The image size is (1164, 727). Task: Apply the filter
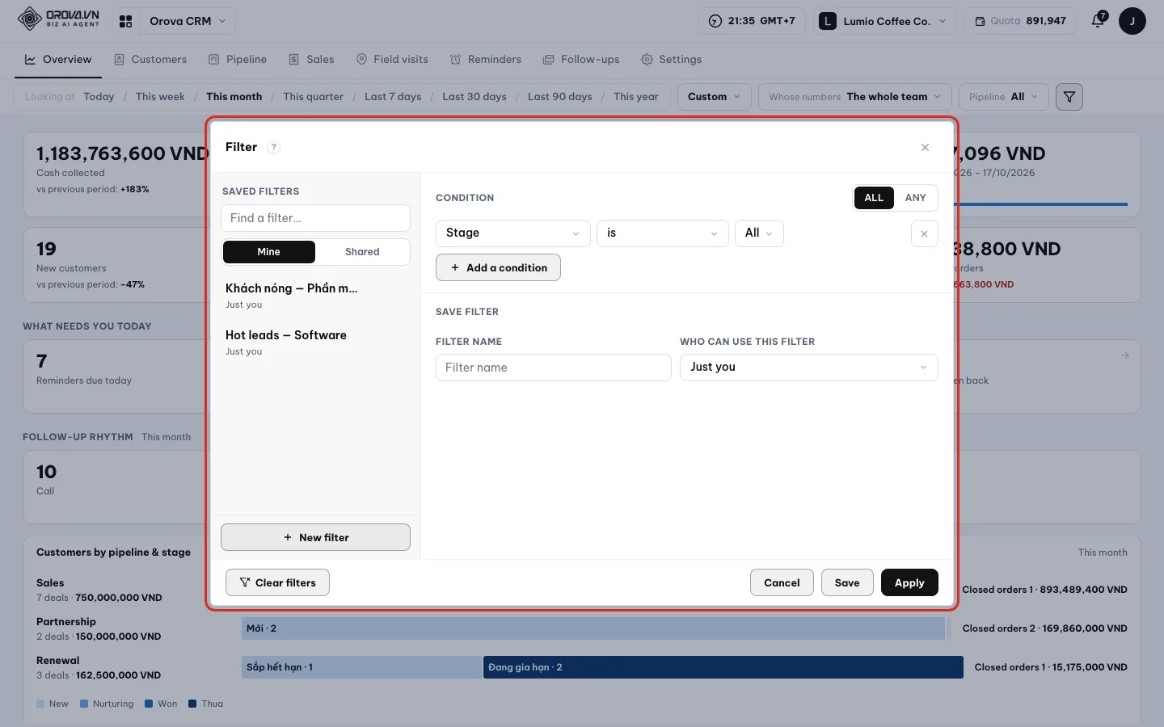pos(909,582)
